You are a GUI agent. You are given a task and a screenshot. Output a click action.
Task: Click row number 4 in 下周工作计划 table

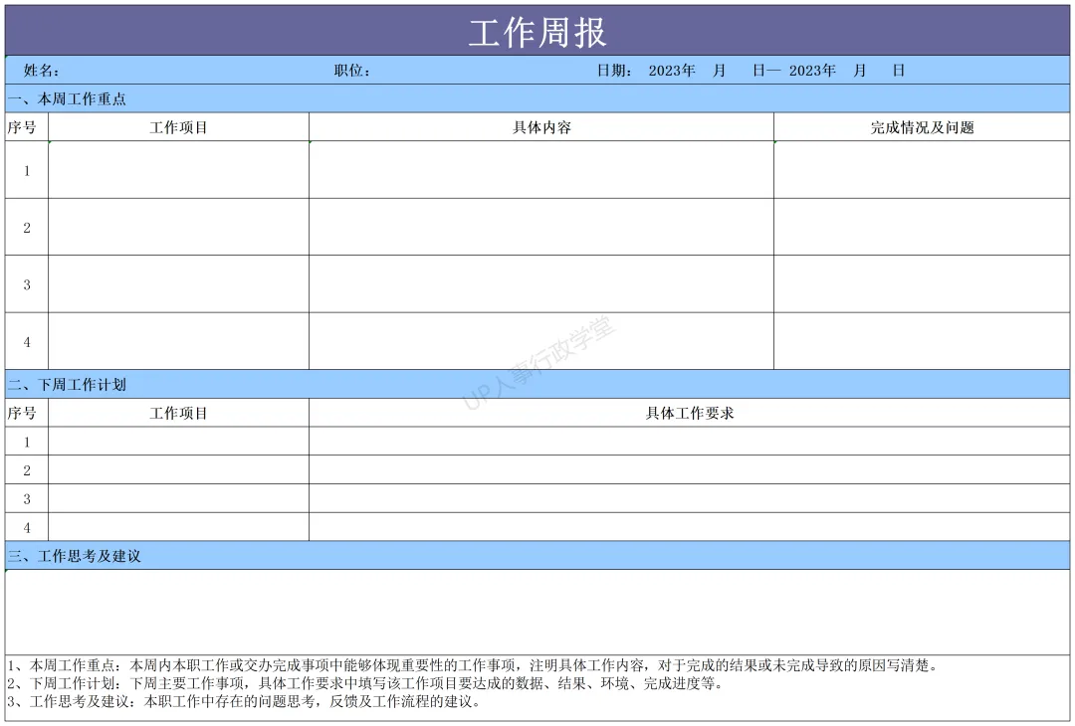pos(27,527)
